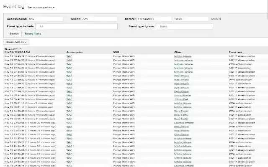Screen dimensions: 268x167
Task: Open Pats-iPhone client in the 07:44:22 row
Action: pos(181,76)
